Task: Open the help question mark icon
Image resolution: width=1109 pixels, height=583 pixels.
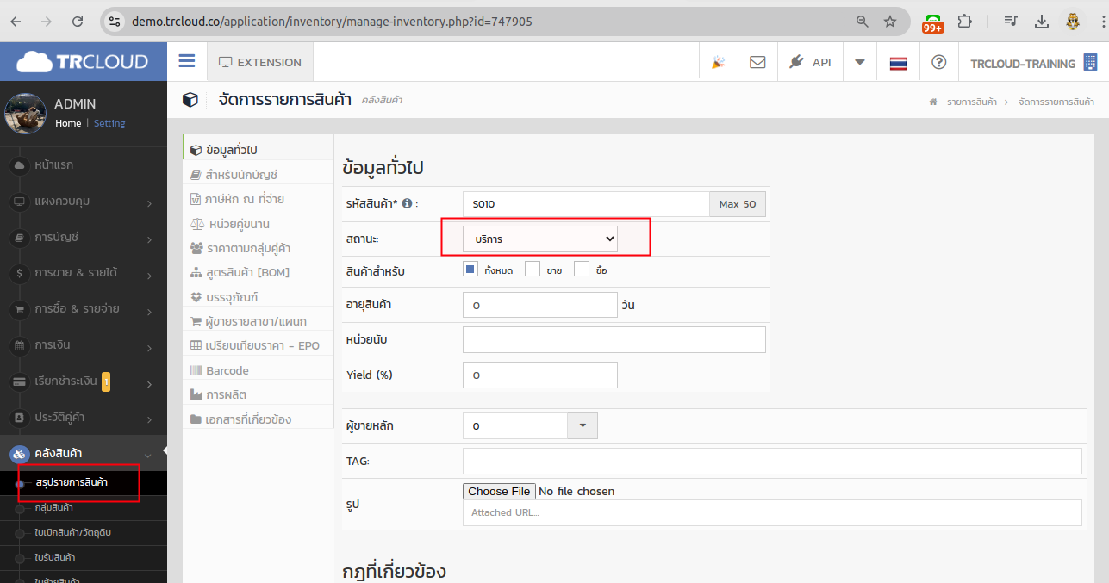Action: click(939, 62)
